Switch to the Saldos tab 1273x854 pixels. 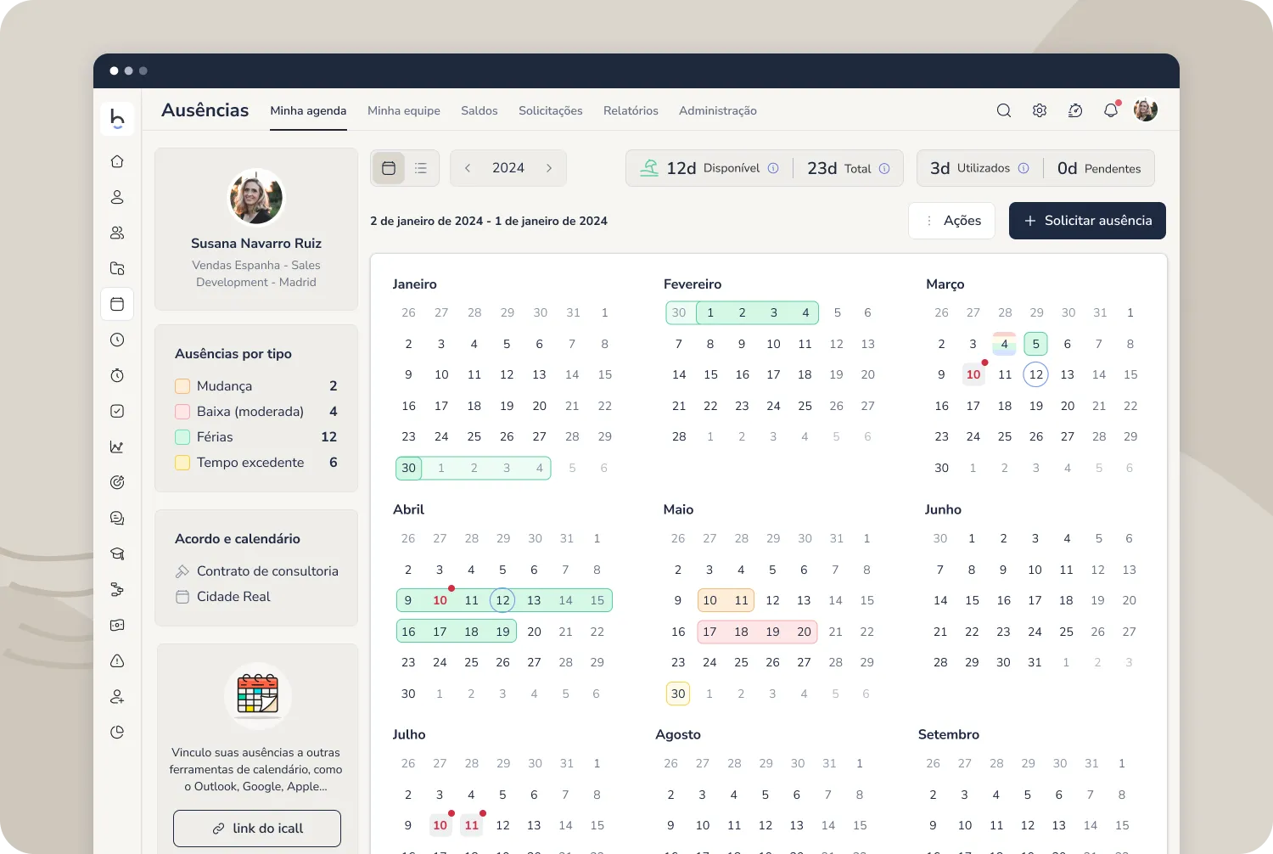click(x=479, y=110)
